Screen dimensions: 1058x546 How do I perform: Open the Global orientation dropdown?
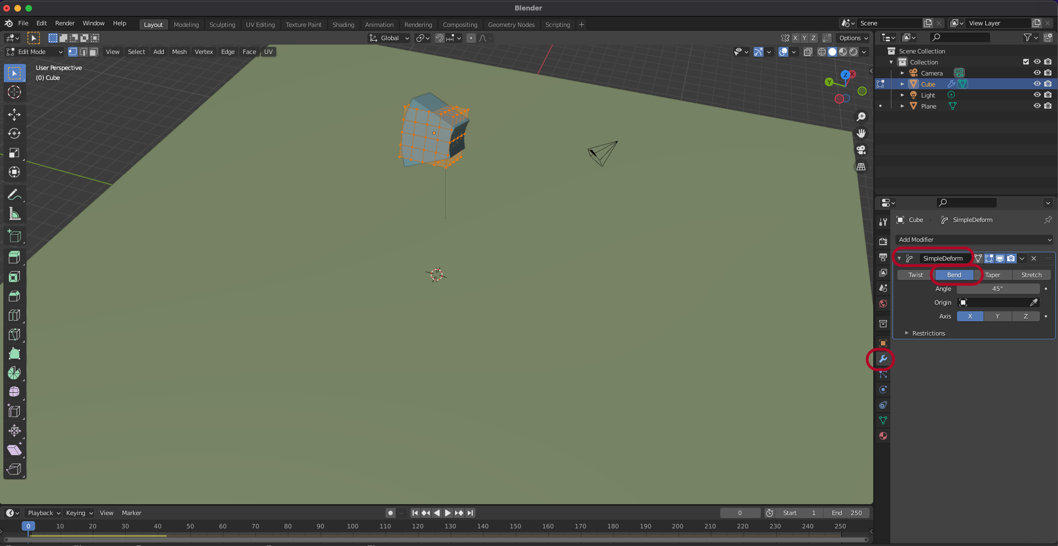coord(389,38)
